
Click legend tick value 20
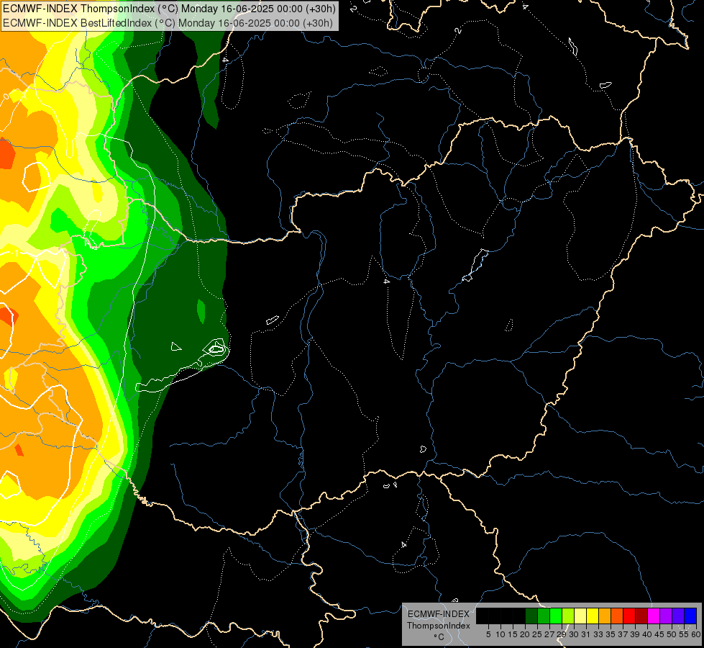tap(525, 634)
